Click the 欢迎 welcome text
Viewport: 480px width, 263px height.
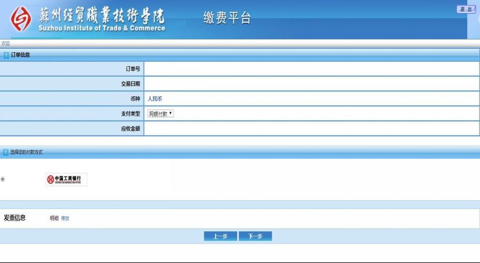(5, 43)
